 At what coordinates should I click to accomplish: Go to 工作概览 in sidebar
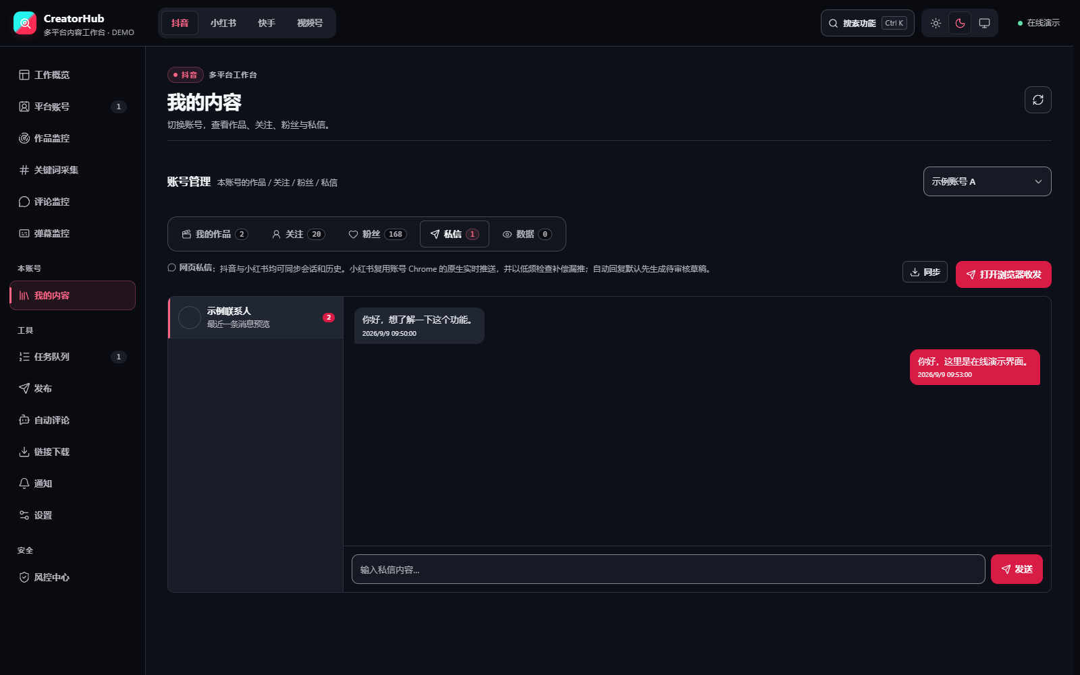72,75
